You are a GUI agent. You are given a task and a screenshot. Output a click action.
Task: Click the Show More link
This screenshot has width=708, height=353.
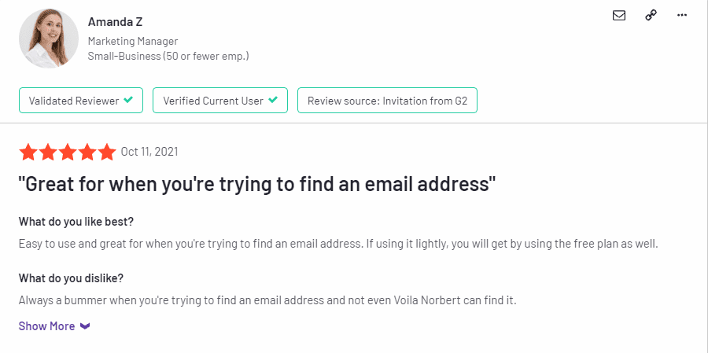[x=46, y=326]
